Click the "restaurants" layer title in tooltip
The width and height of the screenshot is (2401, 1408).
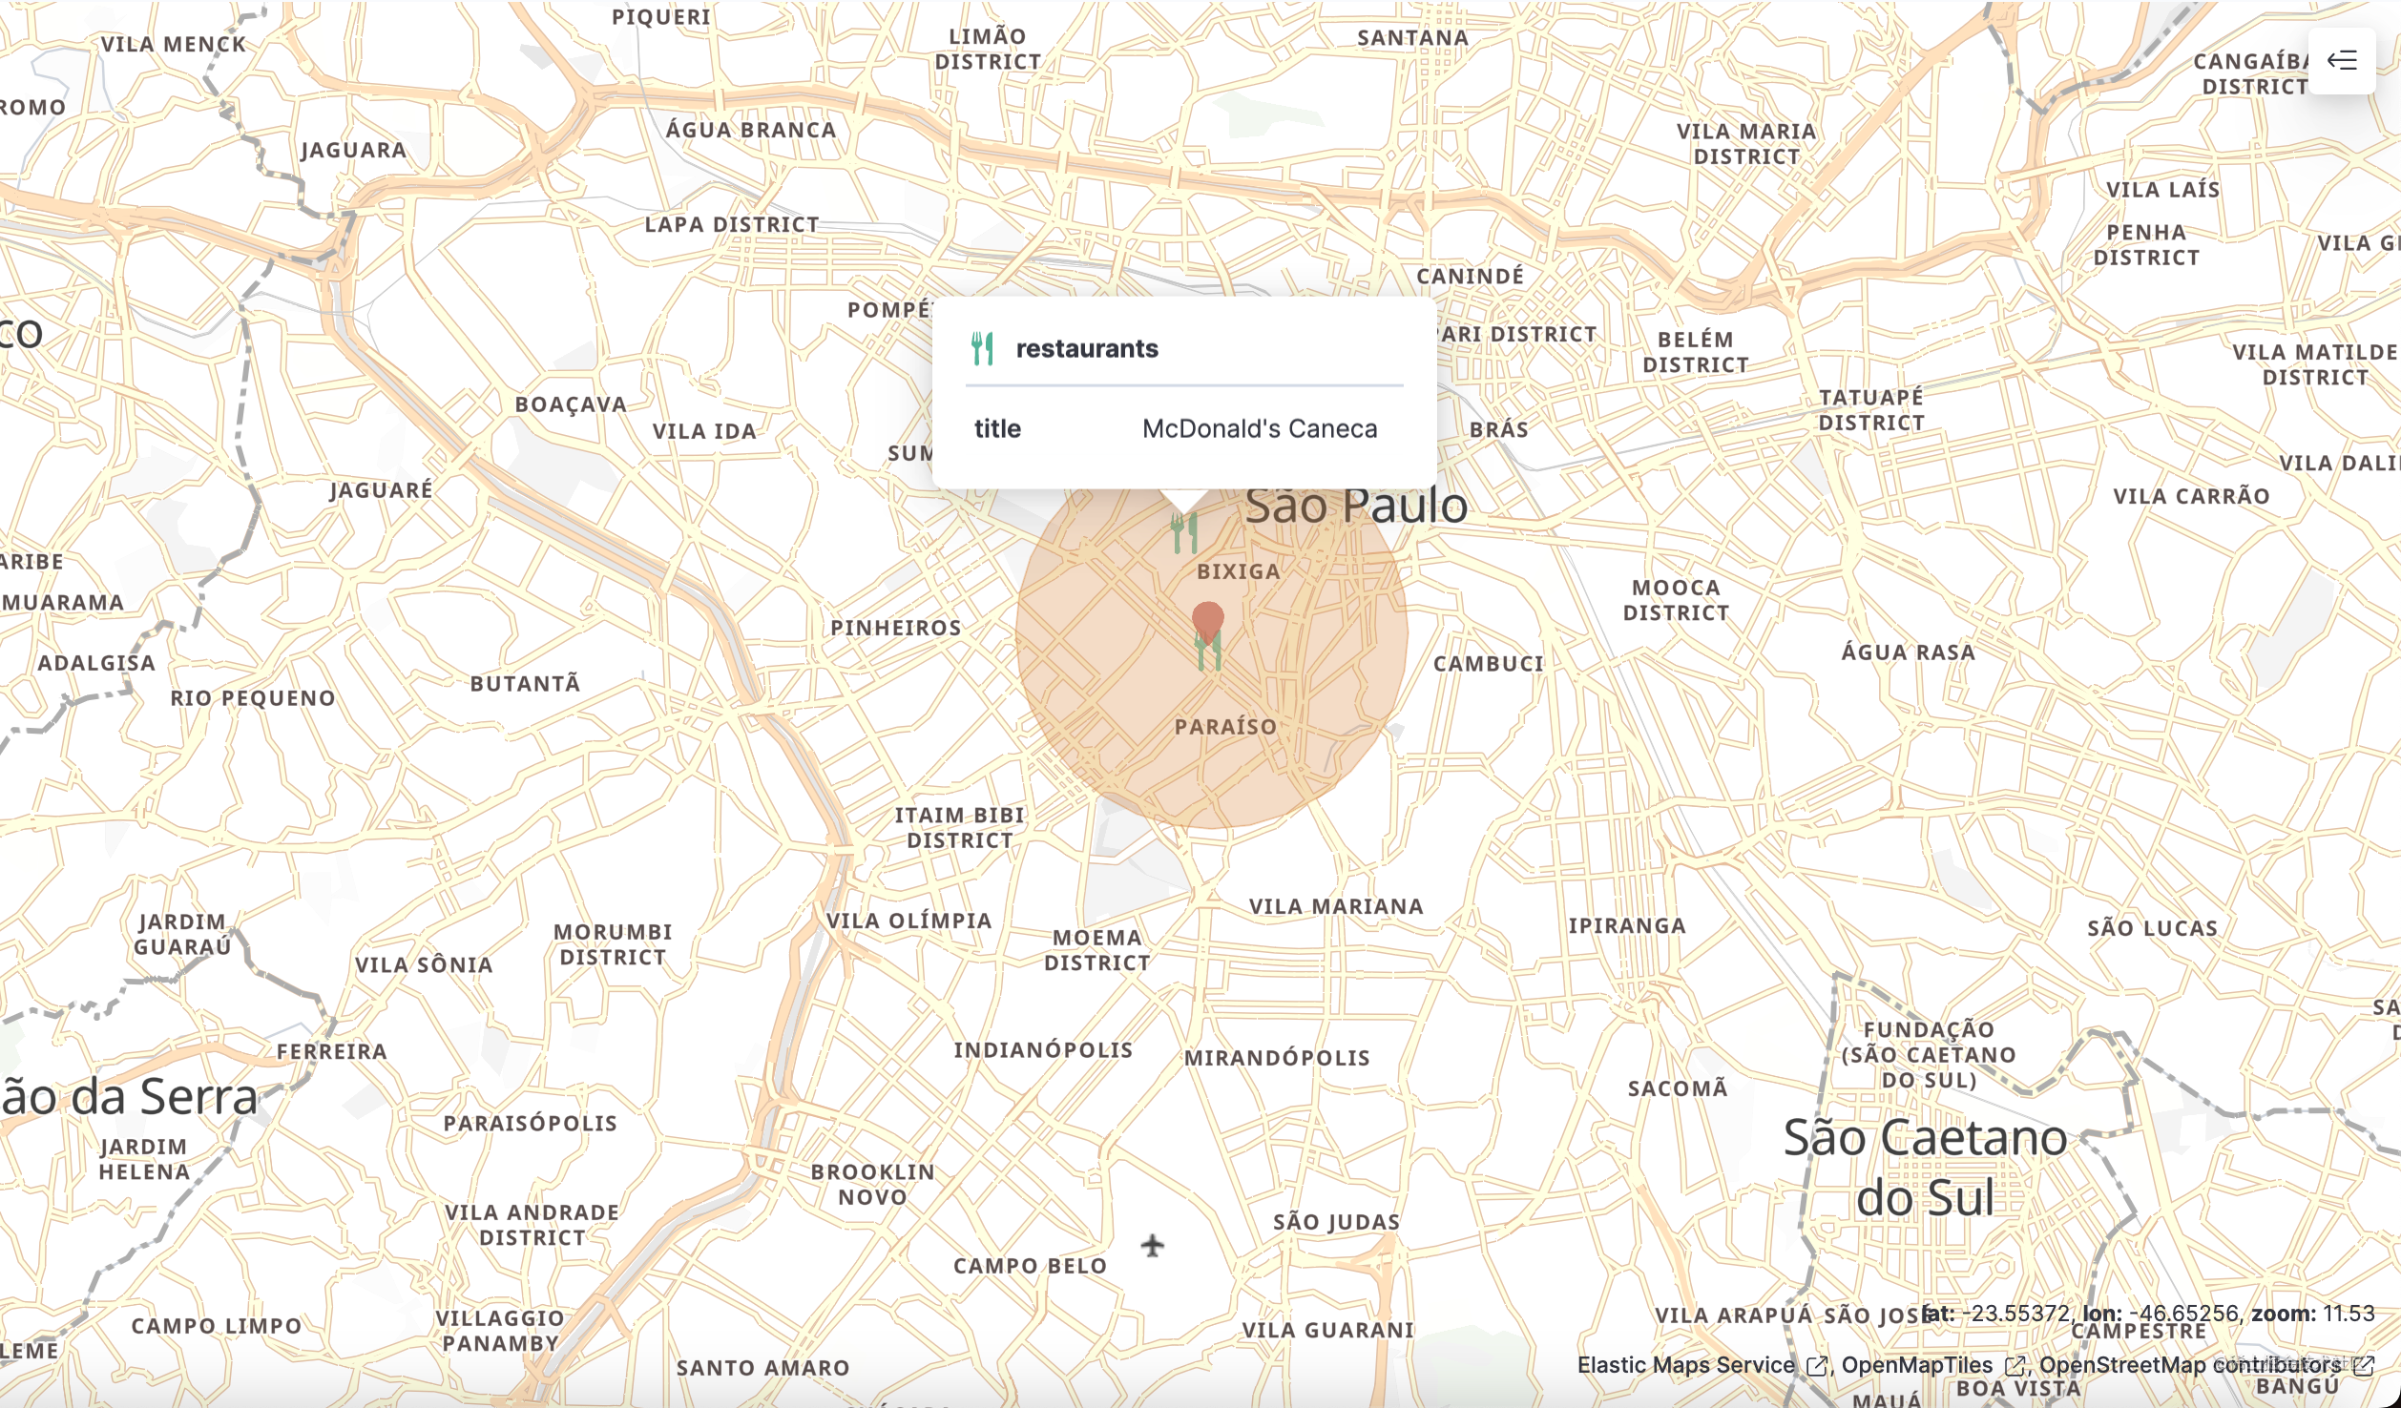(x=1087, y=349)
